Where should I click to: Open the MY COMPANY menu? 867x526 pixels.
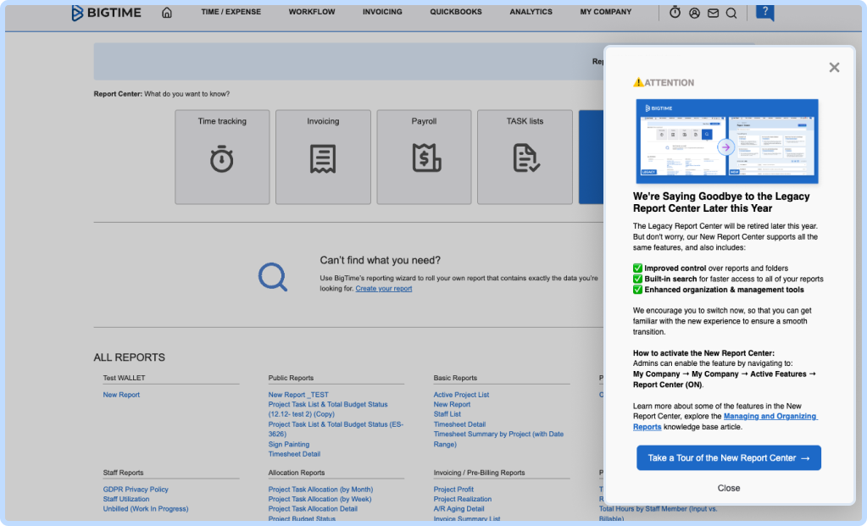pyautogui.click(x=605, y=12)
